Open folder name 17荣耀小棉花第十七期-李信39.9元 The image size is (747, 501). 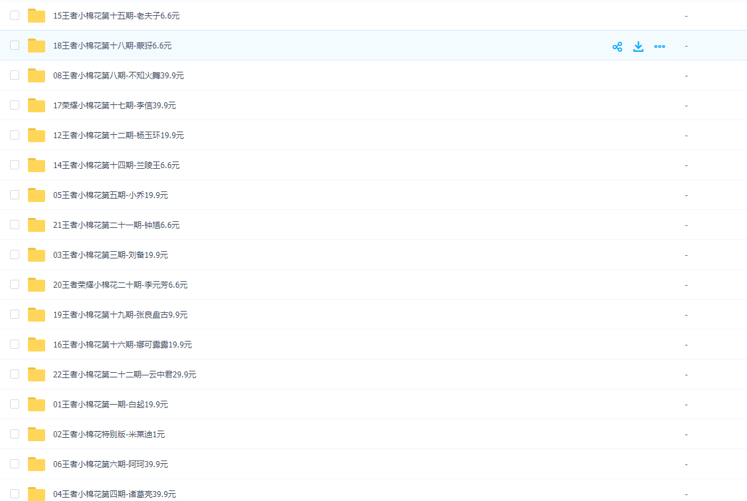point(114,106)
